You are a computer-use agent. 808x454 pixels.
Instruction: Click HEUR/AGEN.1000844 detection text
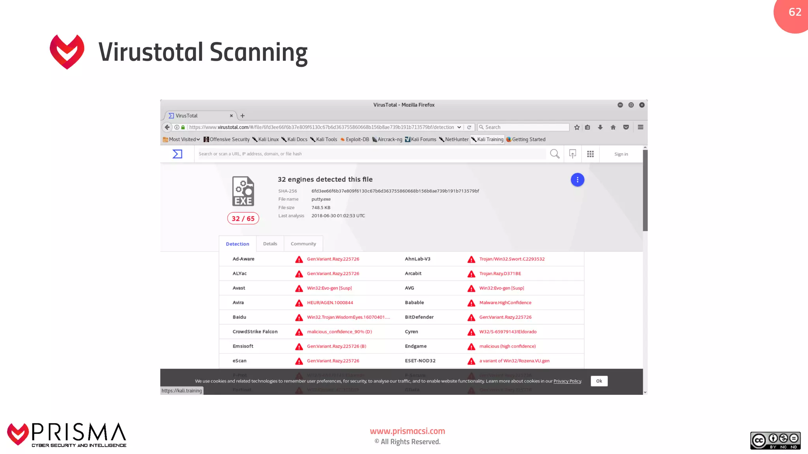point(330,303)
